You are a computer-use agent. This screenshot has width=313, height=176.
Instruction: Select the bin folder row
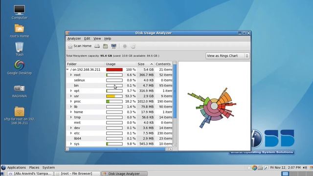point(119,86)
